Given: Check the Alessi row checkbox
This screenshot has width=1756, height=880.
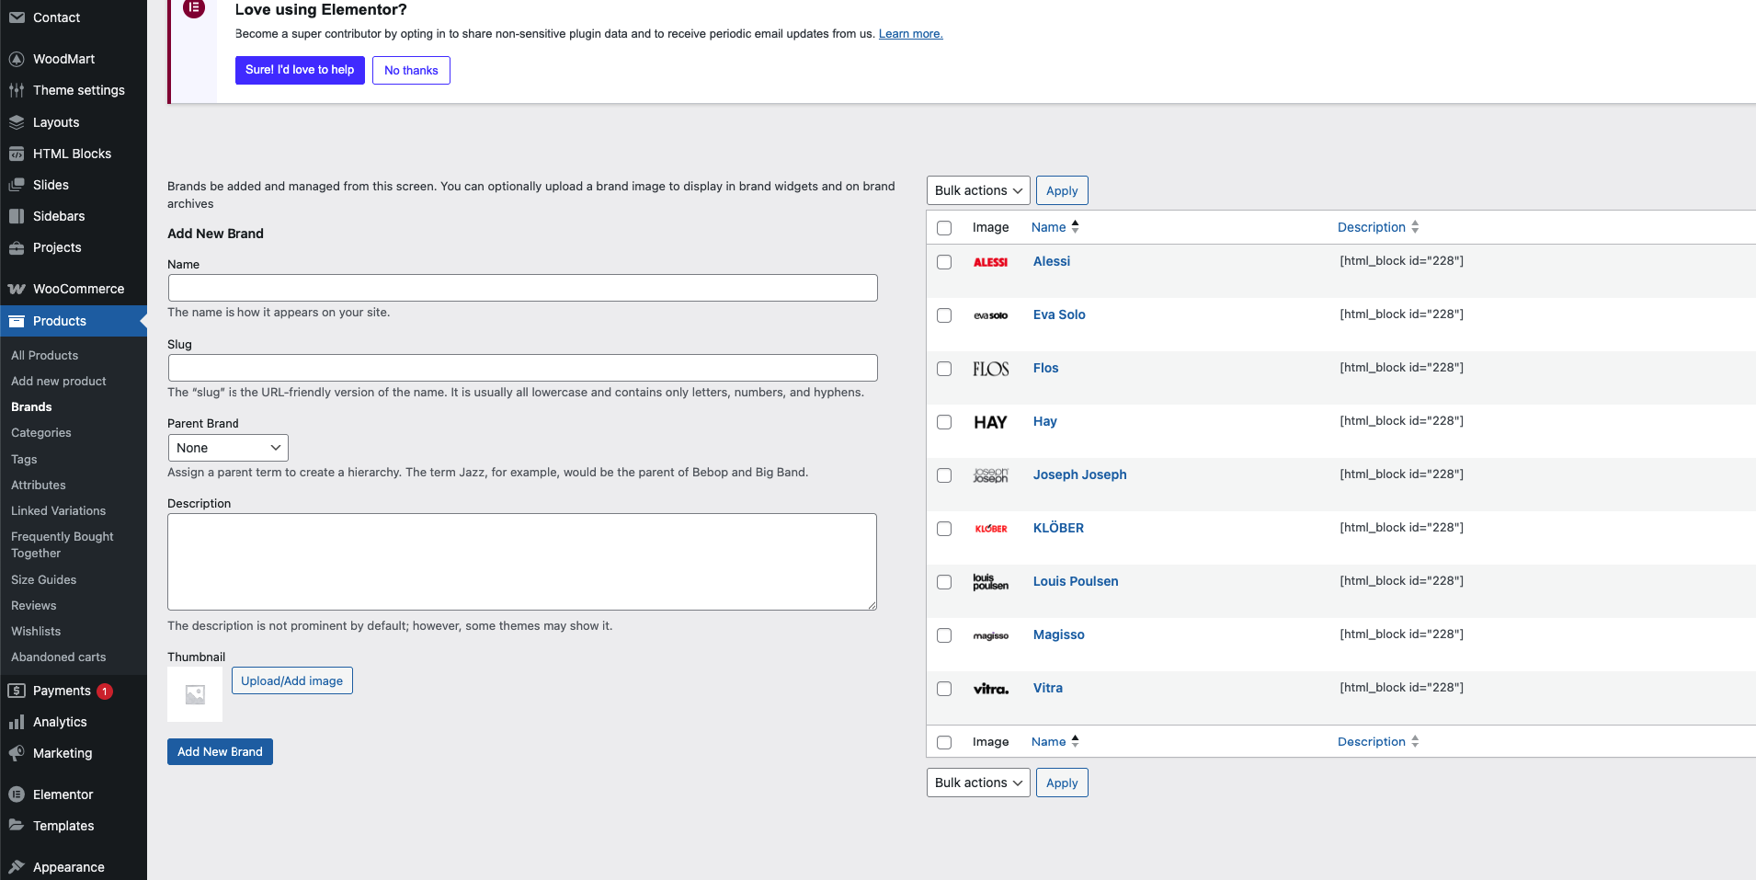Looking at the screenshot, I should 944,262.
